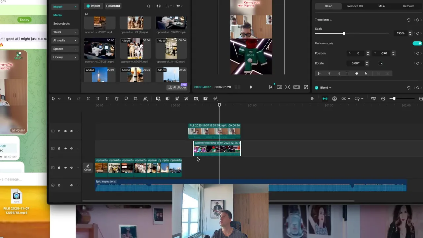Uncheck the Blend checkbox
Screen dimensions: 423x238
[x=317, y=88]
